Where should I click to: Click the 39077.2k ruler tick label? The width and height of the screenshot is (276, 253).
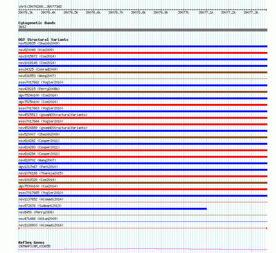228,12
